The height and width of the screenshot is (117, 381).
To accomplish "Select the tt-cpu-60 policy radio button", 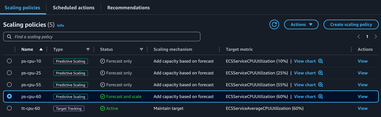I will 9,108.
